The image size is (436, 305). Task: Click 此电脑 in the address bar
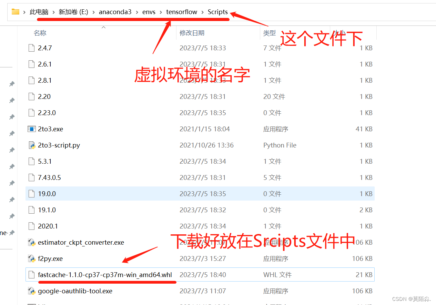(39, 11)
